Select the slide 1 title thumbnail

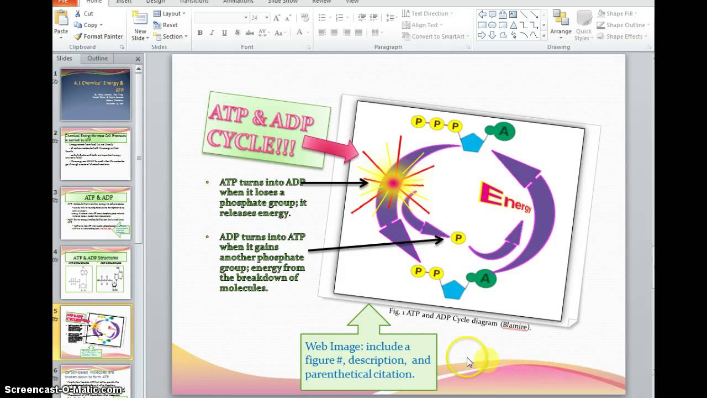tap(96, 94)
